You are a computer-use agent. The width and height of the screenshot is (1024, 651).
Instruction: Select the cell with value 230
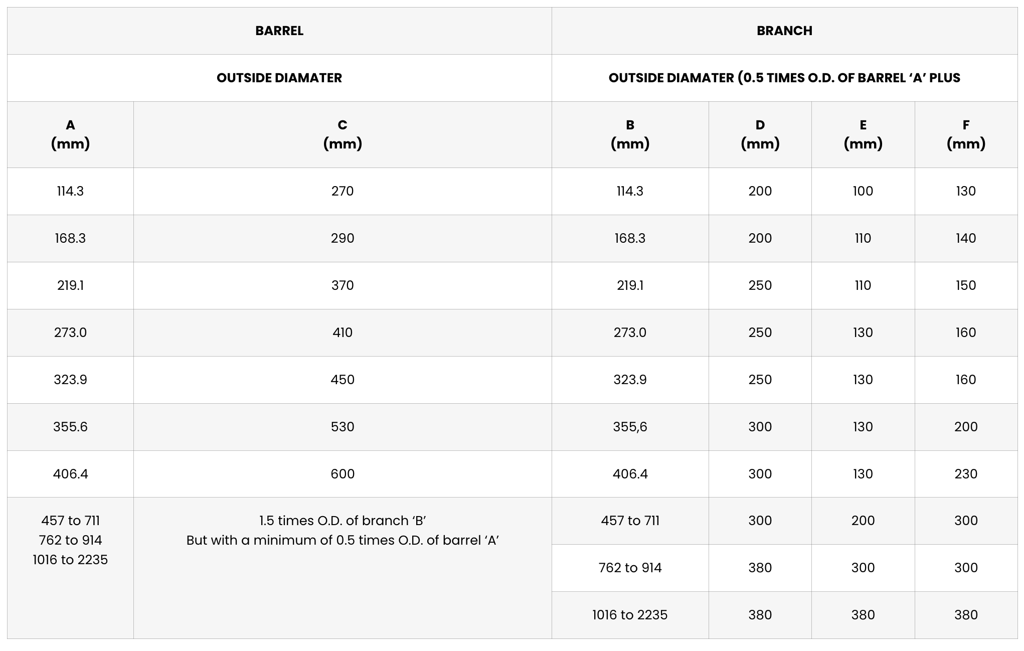coord(966,474)
